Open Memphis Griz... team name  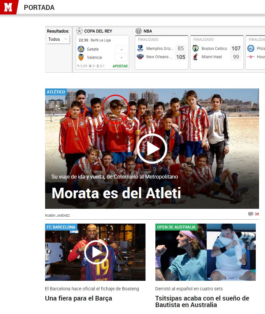pyautogui.click(x=160, y=49)
